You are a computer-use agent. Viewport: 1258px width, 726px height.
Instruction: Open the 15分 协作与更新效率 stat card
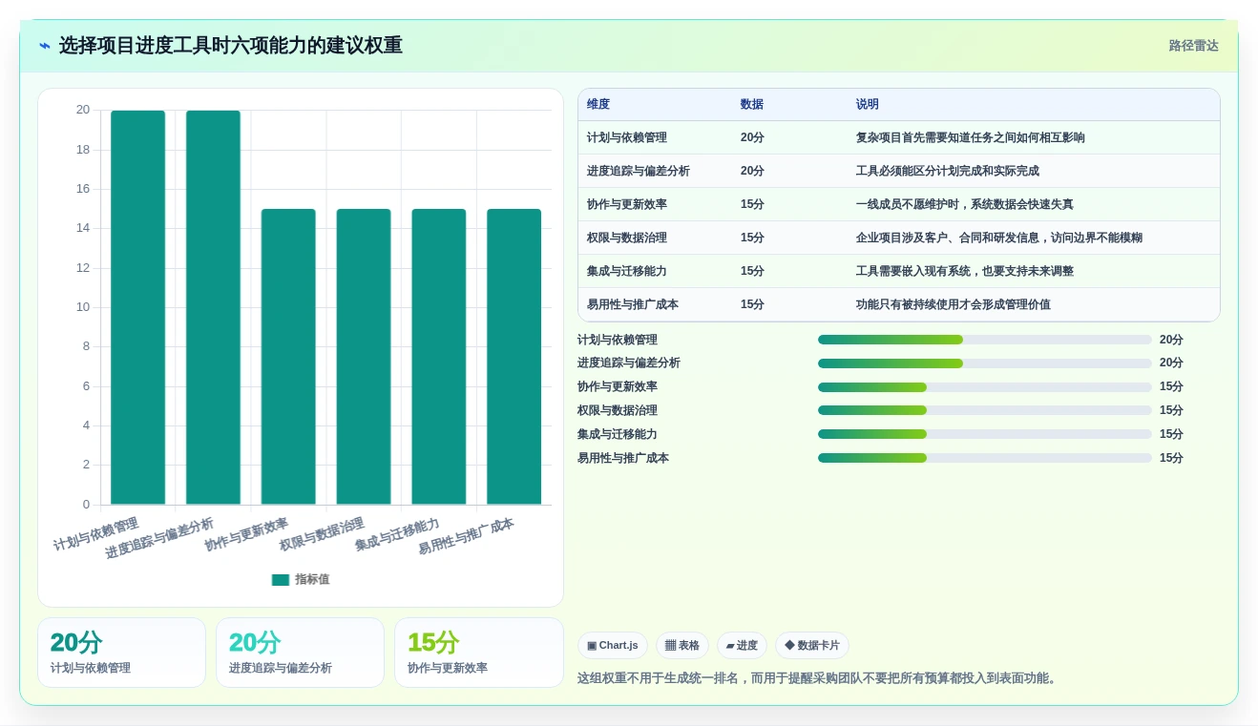point(478,653)
